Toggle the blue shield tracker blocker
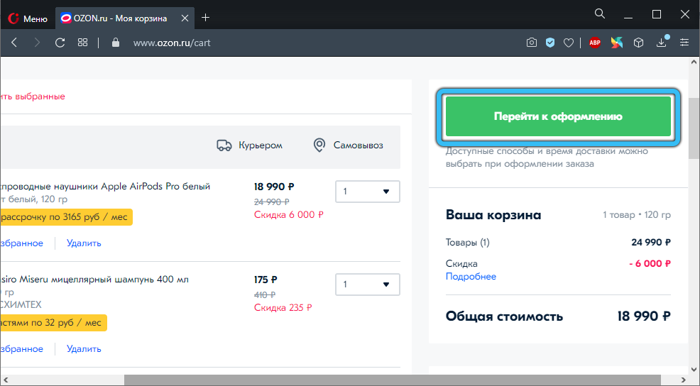This screenshot has width=700, height=386. coord(549,43)
